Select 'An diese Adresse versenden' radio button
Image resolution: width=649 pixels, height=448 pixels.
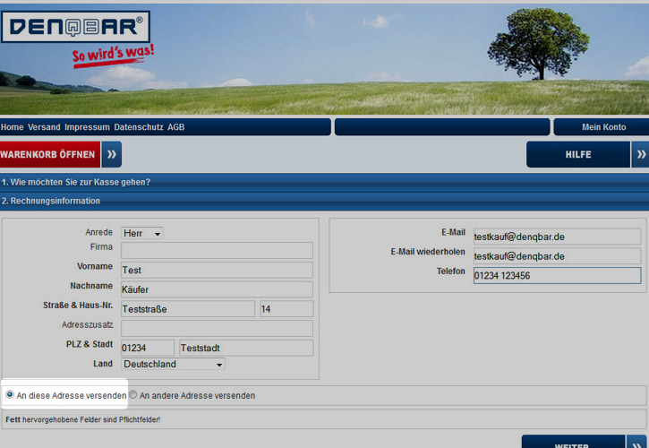10,395
